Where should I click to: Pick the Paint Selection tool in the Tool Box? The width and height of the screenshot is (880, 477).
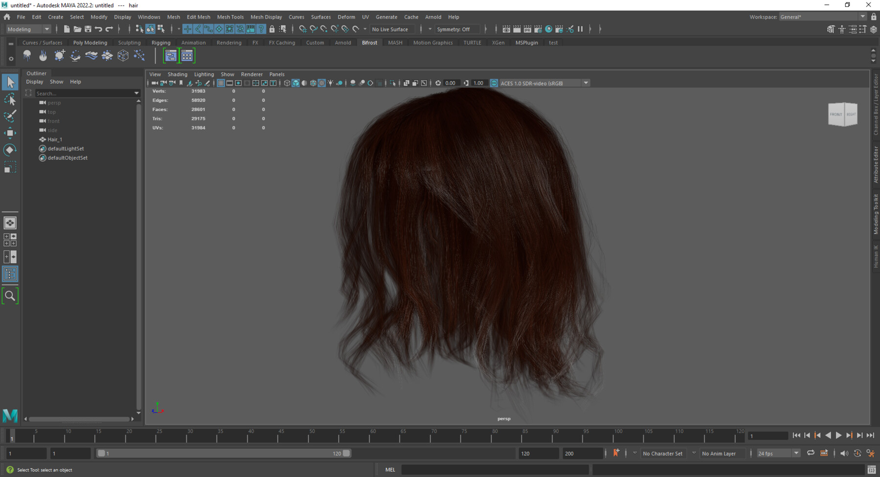click(10, 116)
